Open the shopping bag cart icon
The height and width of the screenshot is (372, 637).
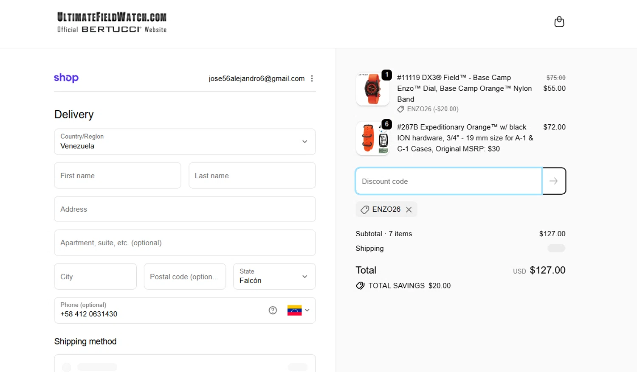coord(559,22)
